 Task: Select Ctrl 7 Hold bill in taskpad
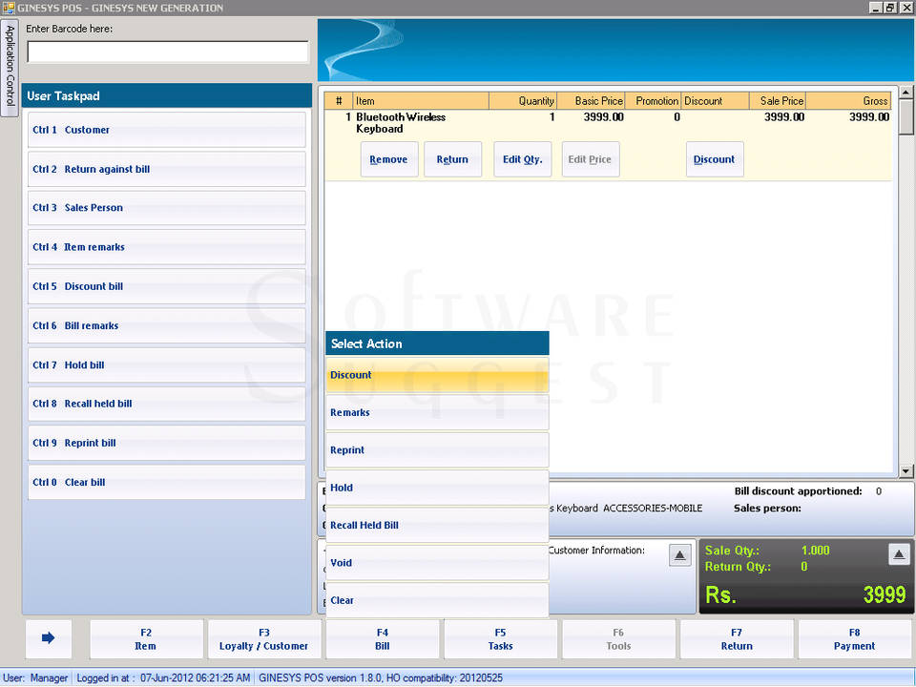pos(167,364)
